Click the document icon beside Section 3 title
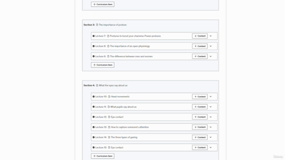The image size is (285, 160). point(97,25)
